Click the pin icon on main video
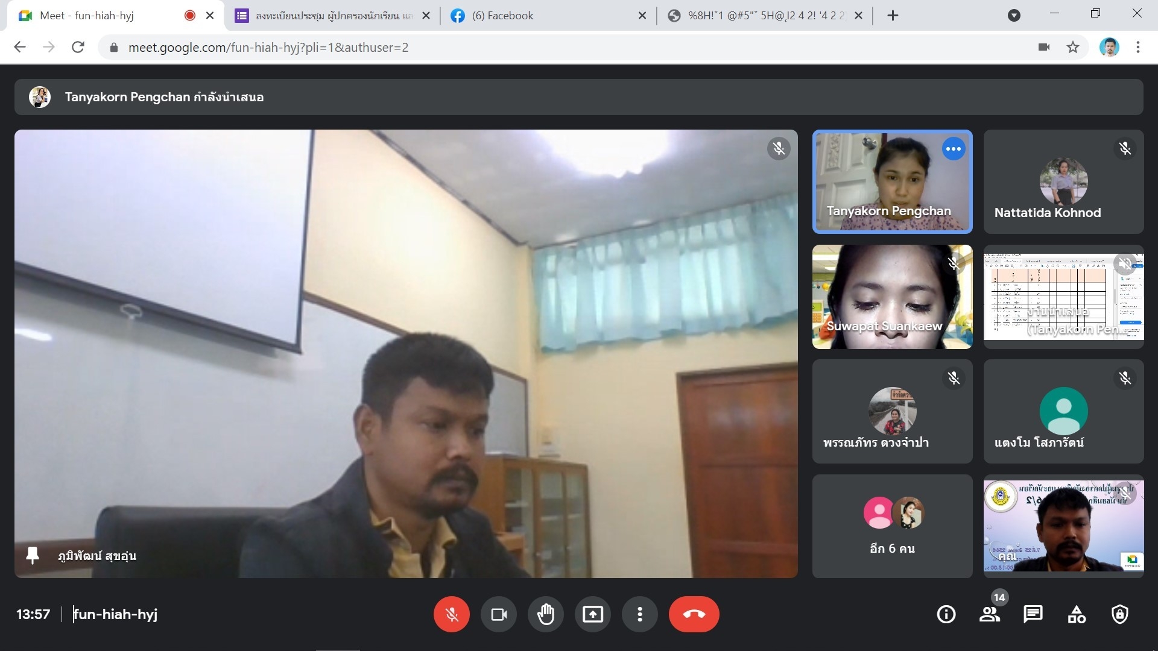This screenshot has width=1158, height=651. click(x=33, y=555)
